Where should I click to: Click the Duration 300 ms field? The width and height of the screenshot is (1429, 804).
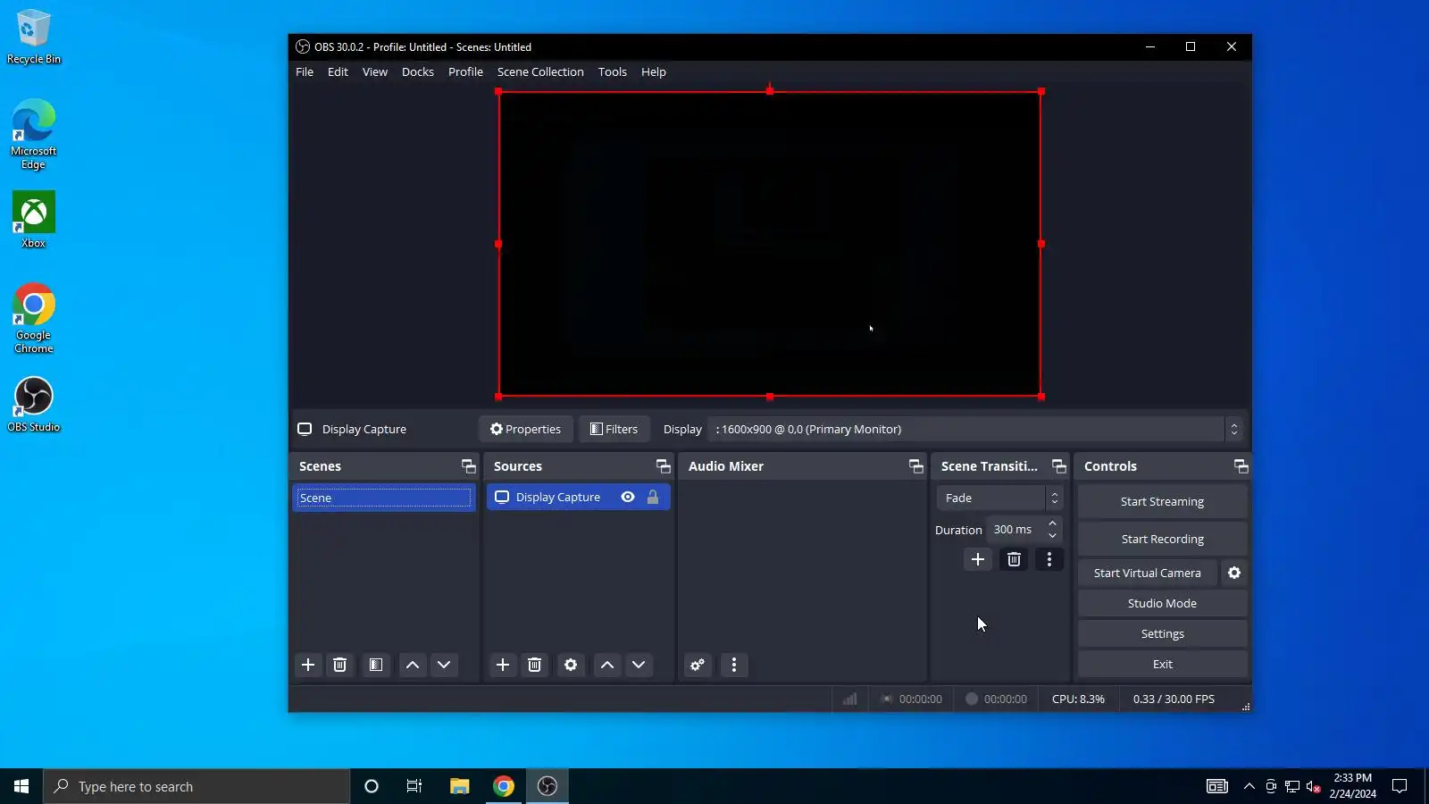coord(1016,529)
